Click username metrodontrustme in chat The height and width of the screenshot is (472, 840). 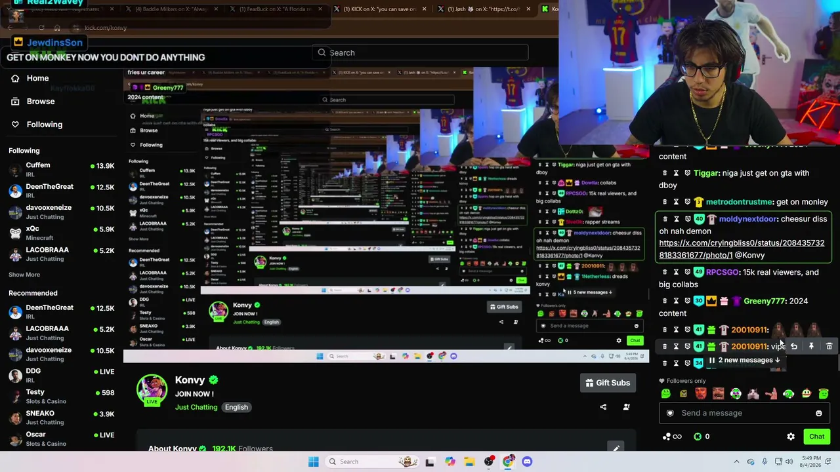tap(738, 202)
